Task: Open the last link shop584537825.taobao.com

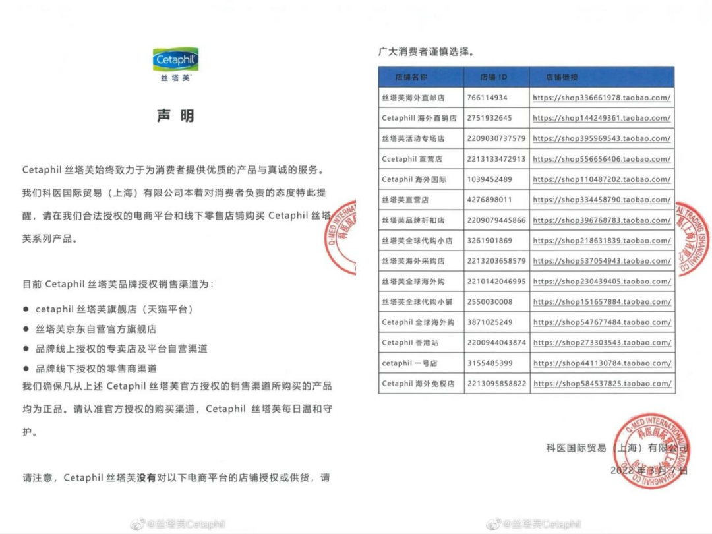Action: (601, 384)
